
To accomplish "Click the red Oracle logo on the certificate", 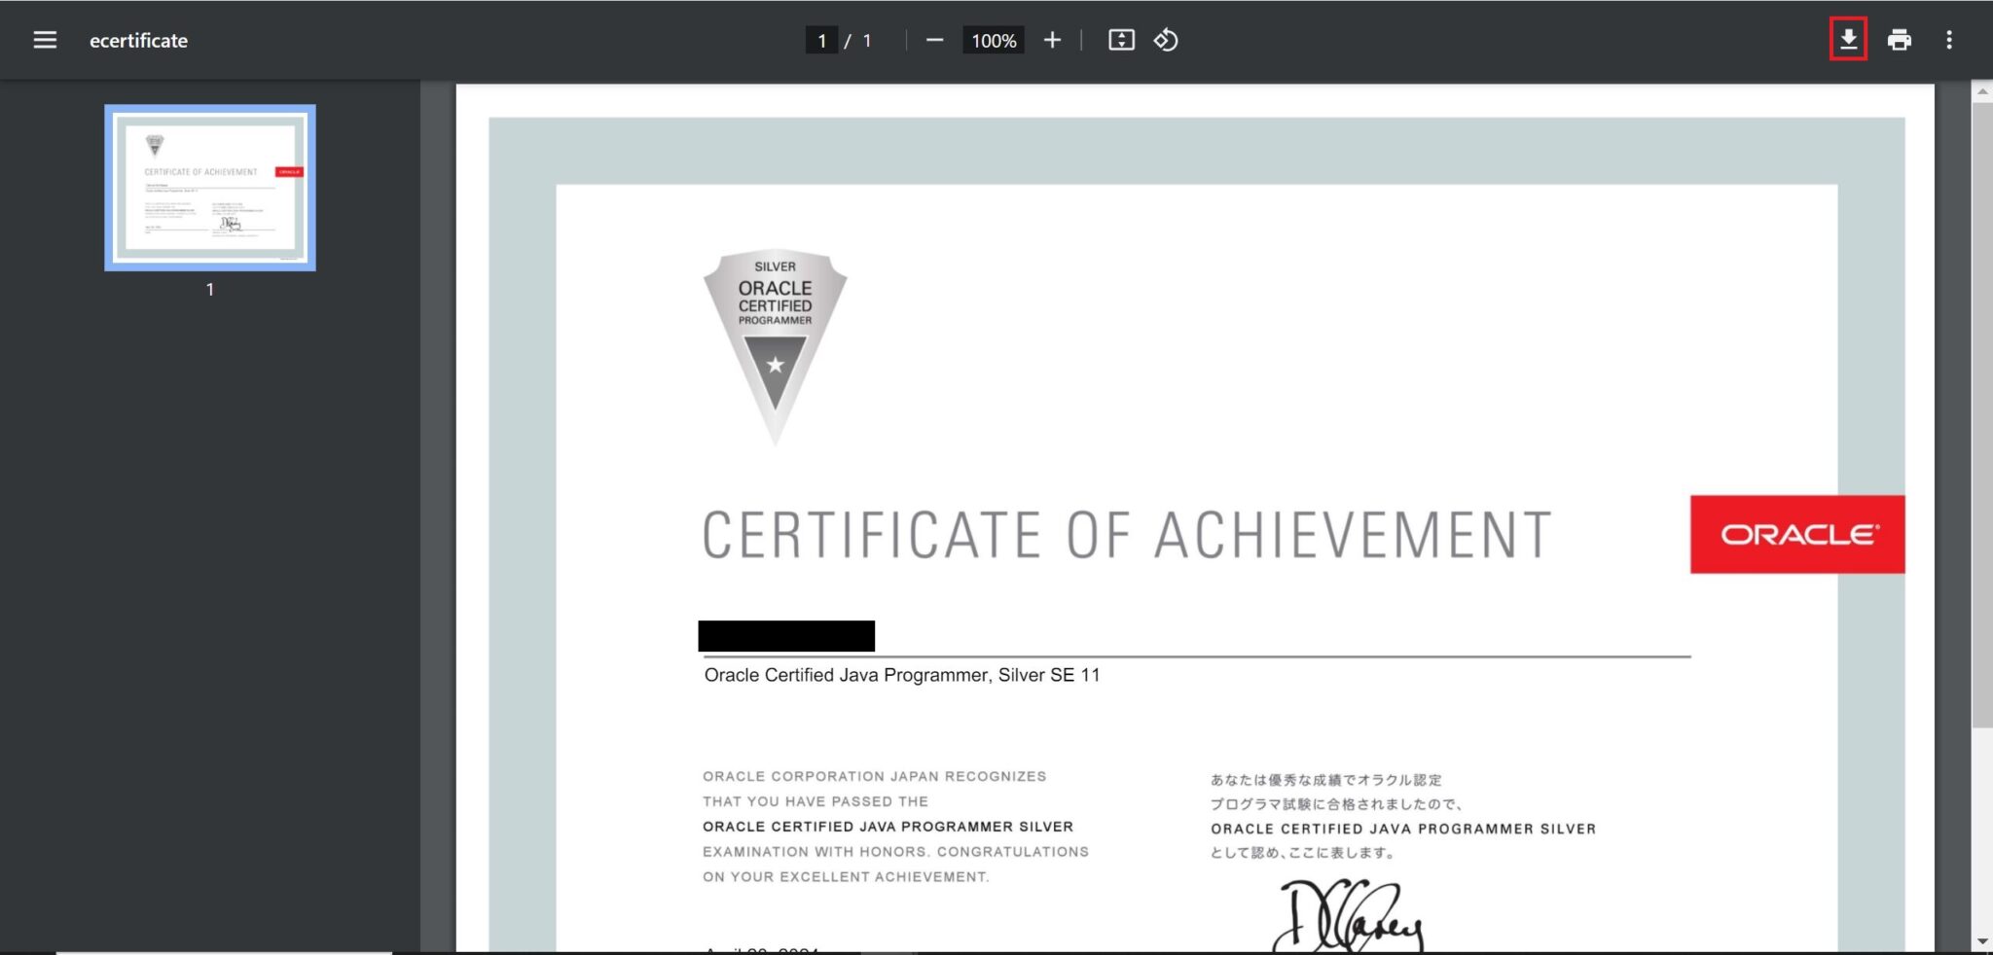I will pyautogui.click(x=1796, y=534).
